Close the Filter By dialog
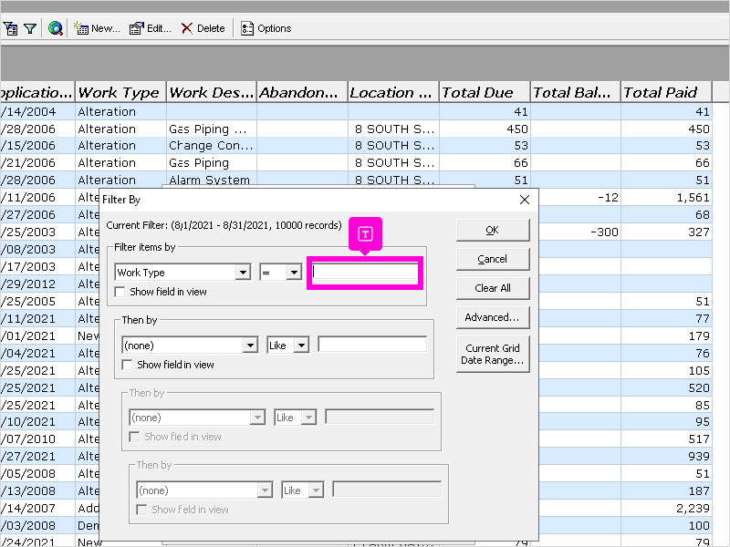Image resolution: width=730 pixels, height=547 pixels. (524, 200)
